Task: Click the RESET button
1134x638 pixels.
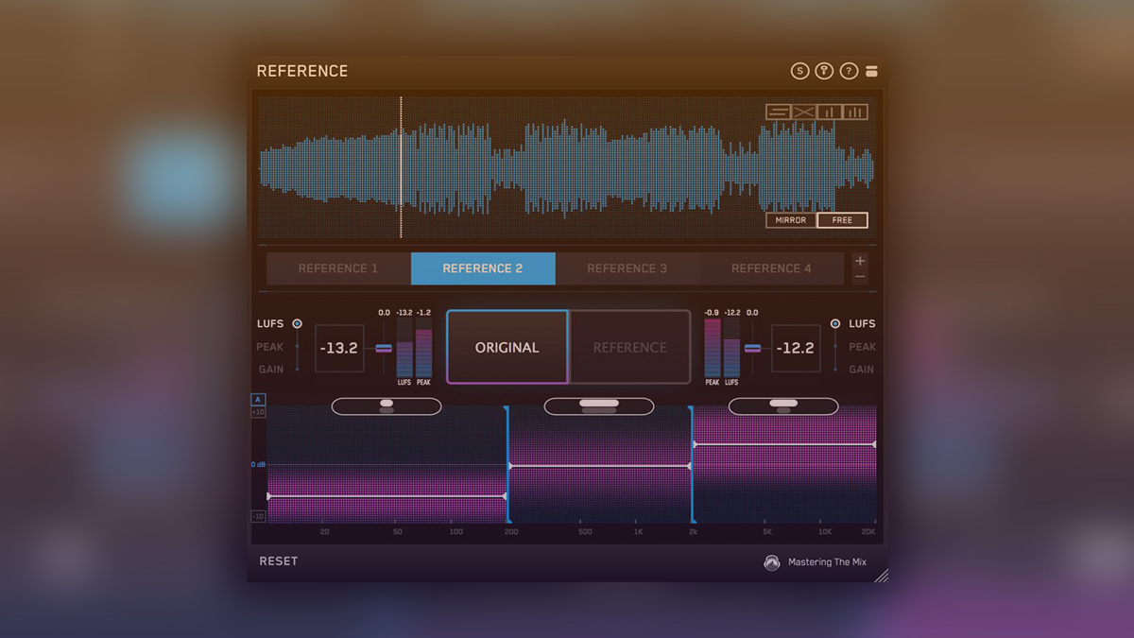Action: [x=280, y=560]
